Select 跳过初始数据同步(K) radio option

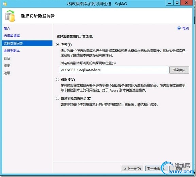58,98
